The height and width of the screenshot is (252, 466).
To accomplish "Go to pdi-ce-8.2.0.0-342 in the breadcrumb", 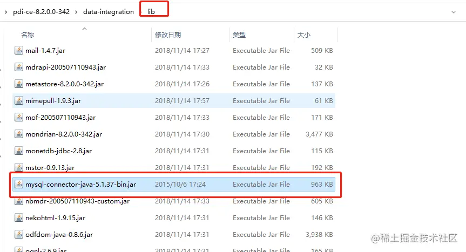I will pos(42,11).
